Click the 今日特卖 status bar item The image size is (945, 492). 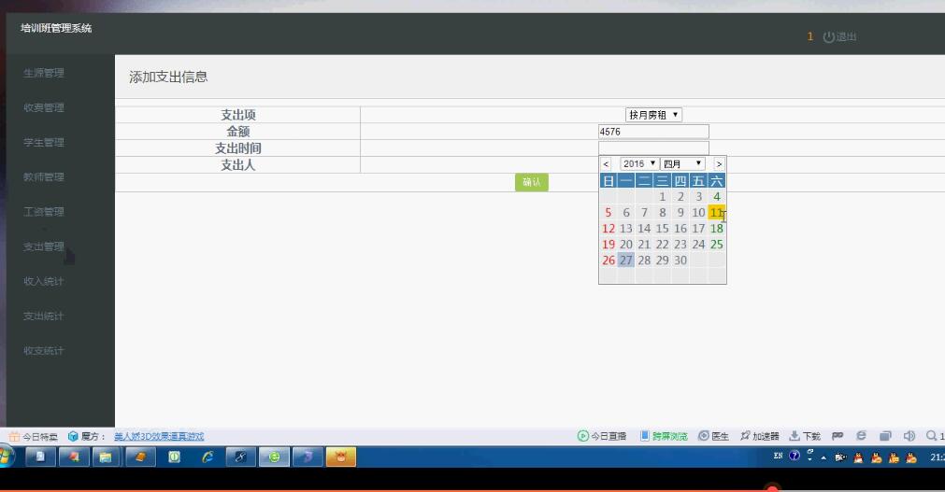pos(33,437)
